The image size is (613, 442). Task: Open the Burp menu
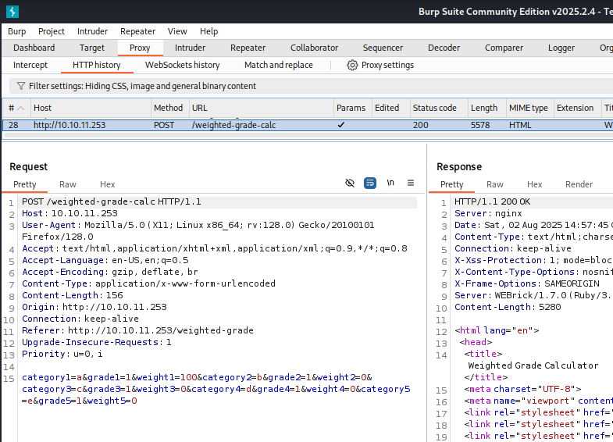[x=17, y=31]
